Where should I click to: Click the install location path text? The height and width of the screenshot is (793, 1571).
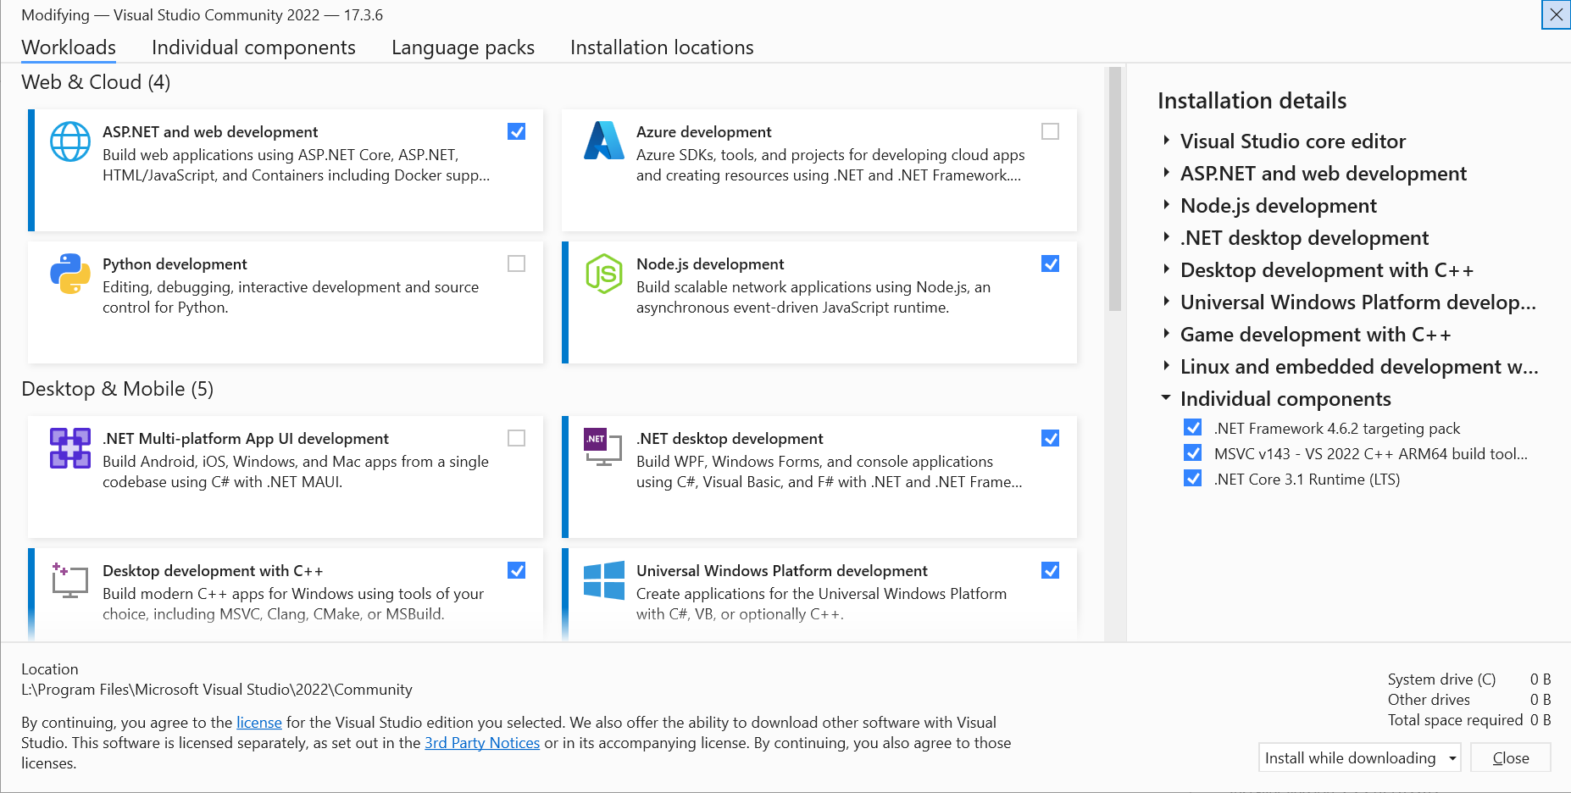tap(217, 690)
